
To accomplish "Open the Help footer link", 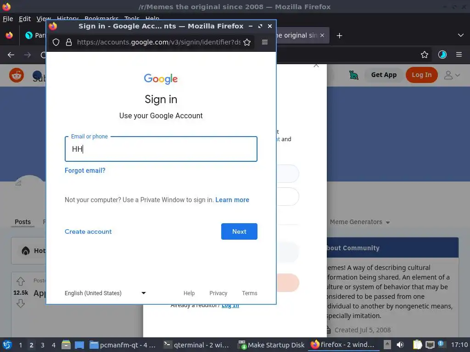I will coord(189,293).
